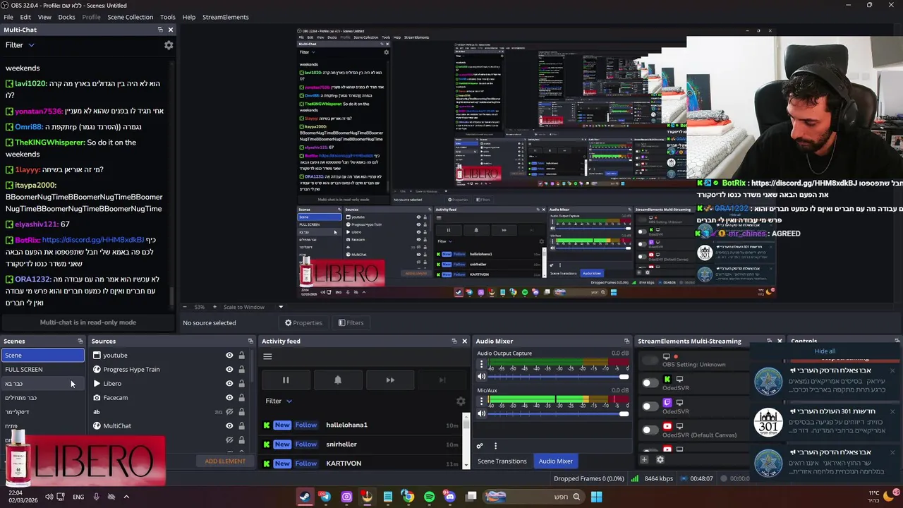Open Multi-Chat settings gear
Viewport: 903px width, 508px height.
tap(169, 45)
